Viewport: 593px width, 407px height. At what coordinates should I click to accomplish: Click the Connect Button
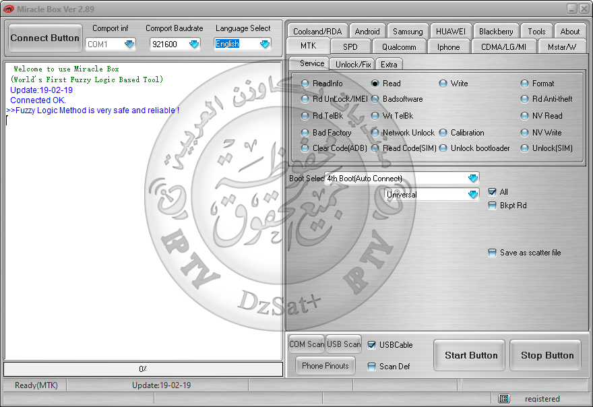tap(45, 38)
